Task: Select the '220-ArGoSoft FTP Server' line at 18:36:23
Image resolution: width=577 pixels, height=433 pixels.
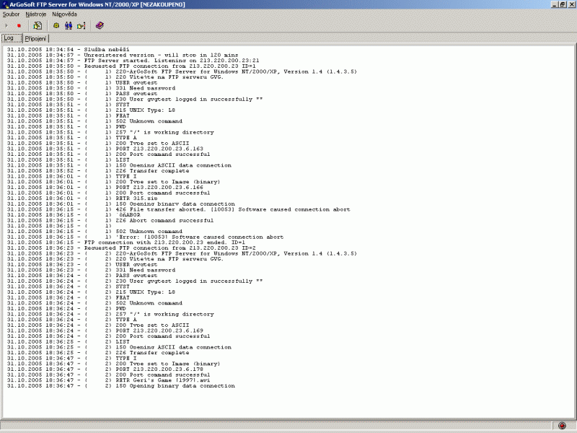Action: [182, 253]
